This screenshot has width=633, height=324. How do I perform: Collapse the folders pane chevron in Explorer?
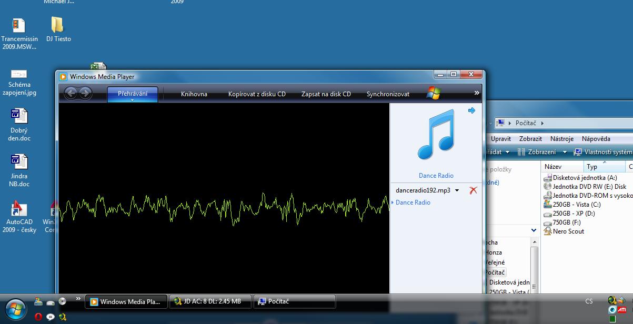coord(532,230)
